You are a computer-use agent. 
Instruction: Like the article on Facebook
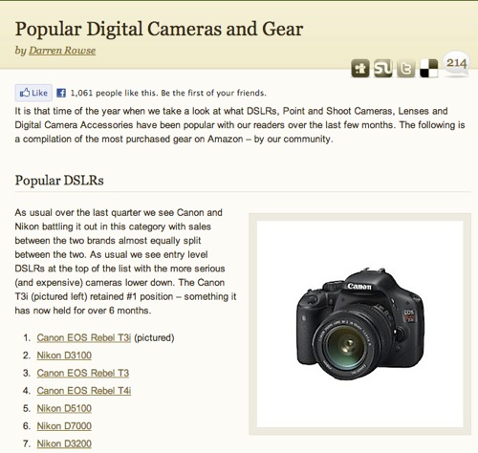tap(33, 93)
